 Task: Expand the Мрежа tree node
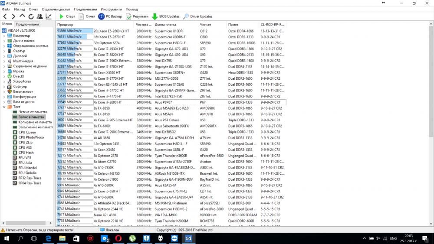(4, 72)
